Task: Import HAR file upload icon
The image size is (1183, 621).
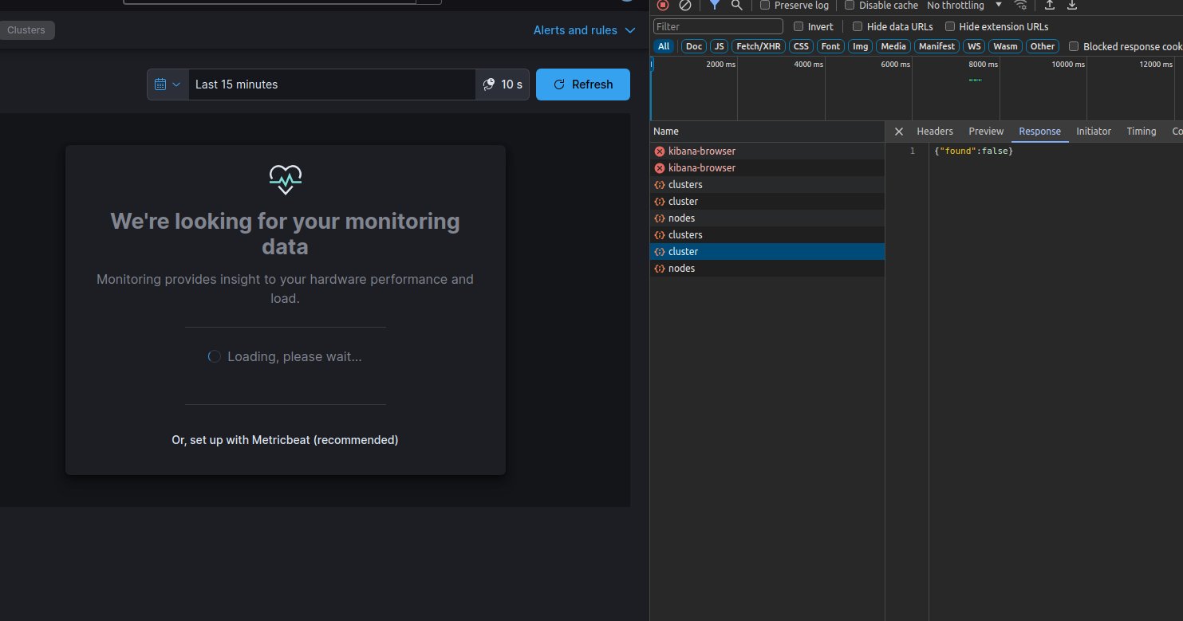Action: pos(1050,5)
